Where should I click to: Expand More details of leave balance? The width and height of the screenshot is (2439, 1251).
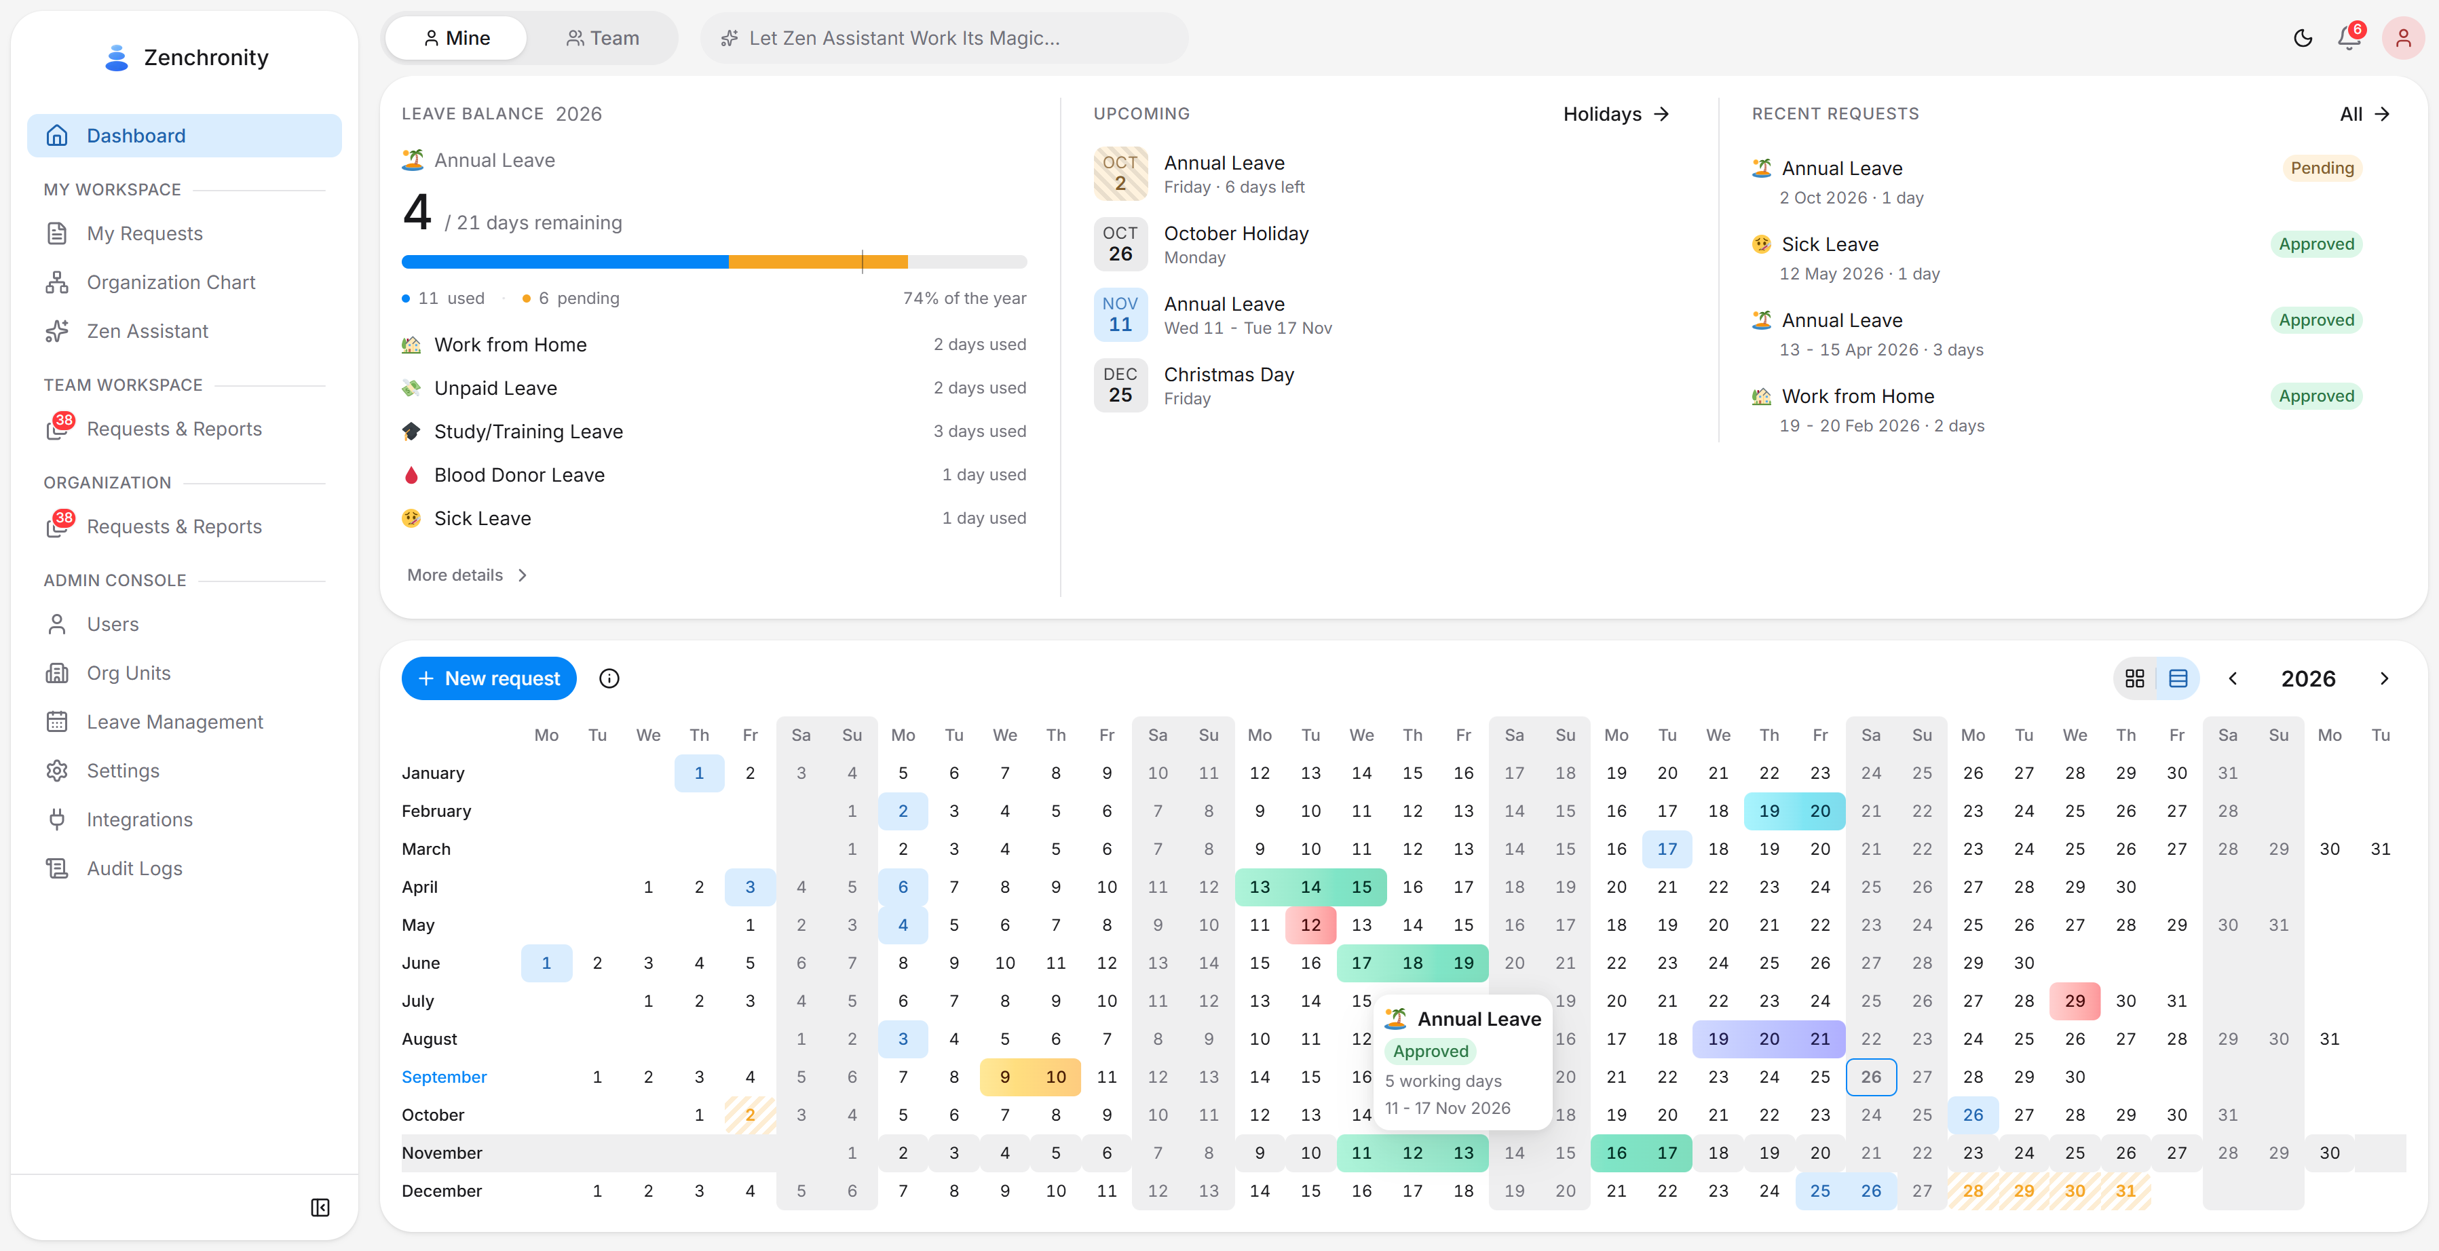(467, 575)
